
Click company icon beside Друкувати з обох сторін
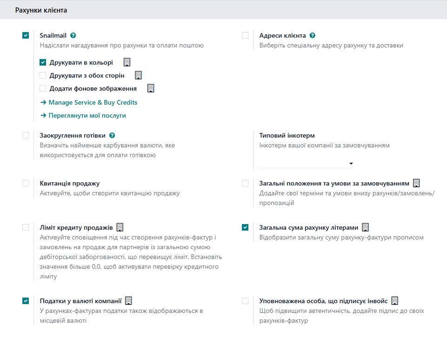[138, 75]
